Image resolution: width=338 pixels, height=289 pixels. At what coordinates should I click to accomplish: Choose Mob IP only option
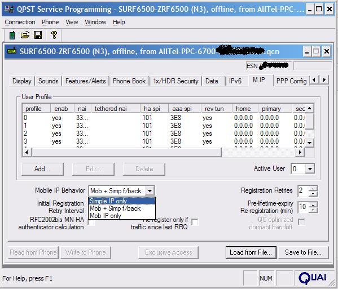point(122,216)
